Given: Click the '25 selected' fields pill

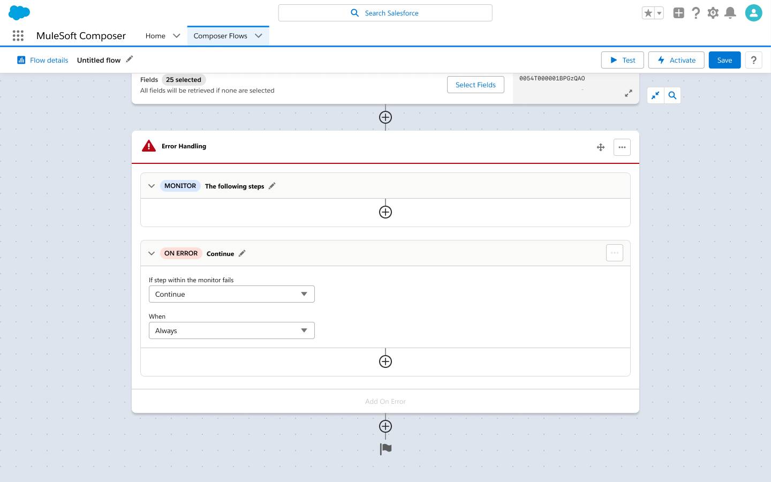Looking at the screenshot, I should (184, 80).
